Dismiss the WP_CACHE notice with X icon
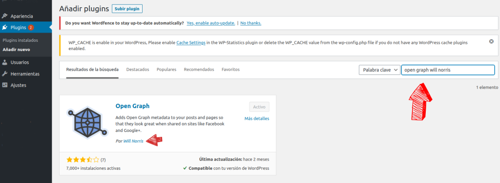The height and width of the screenshot is (183, 500). [x=491, y=41]
